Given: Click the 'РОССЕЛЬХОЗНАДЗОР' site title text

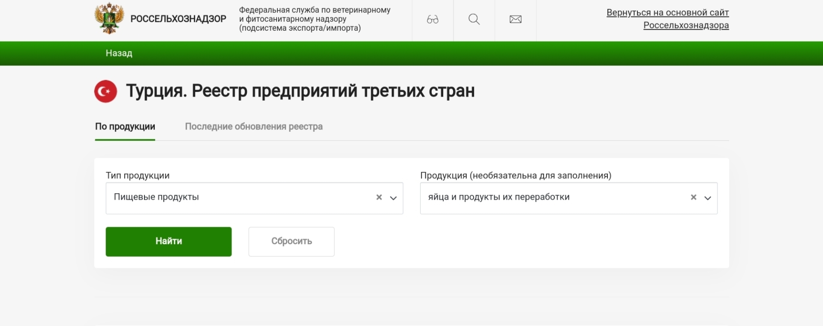Looking at the screenshot, I should coord(178,19).
